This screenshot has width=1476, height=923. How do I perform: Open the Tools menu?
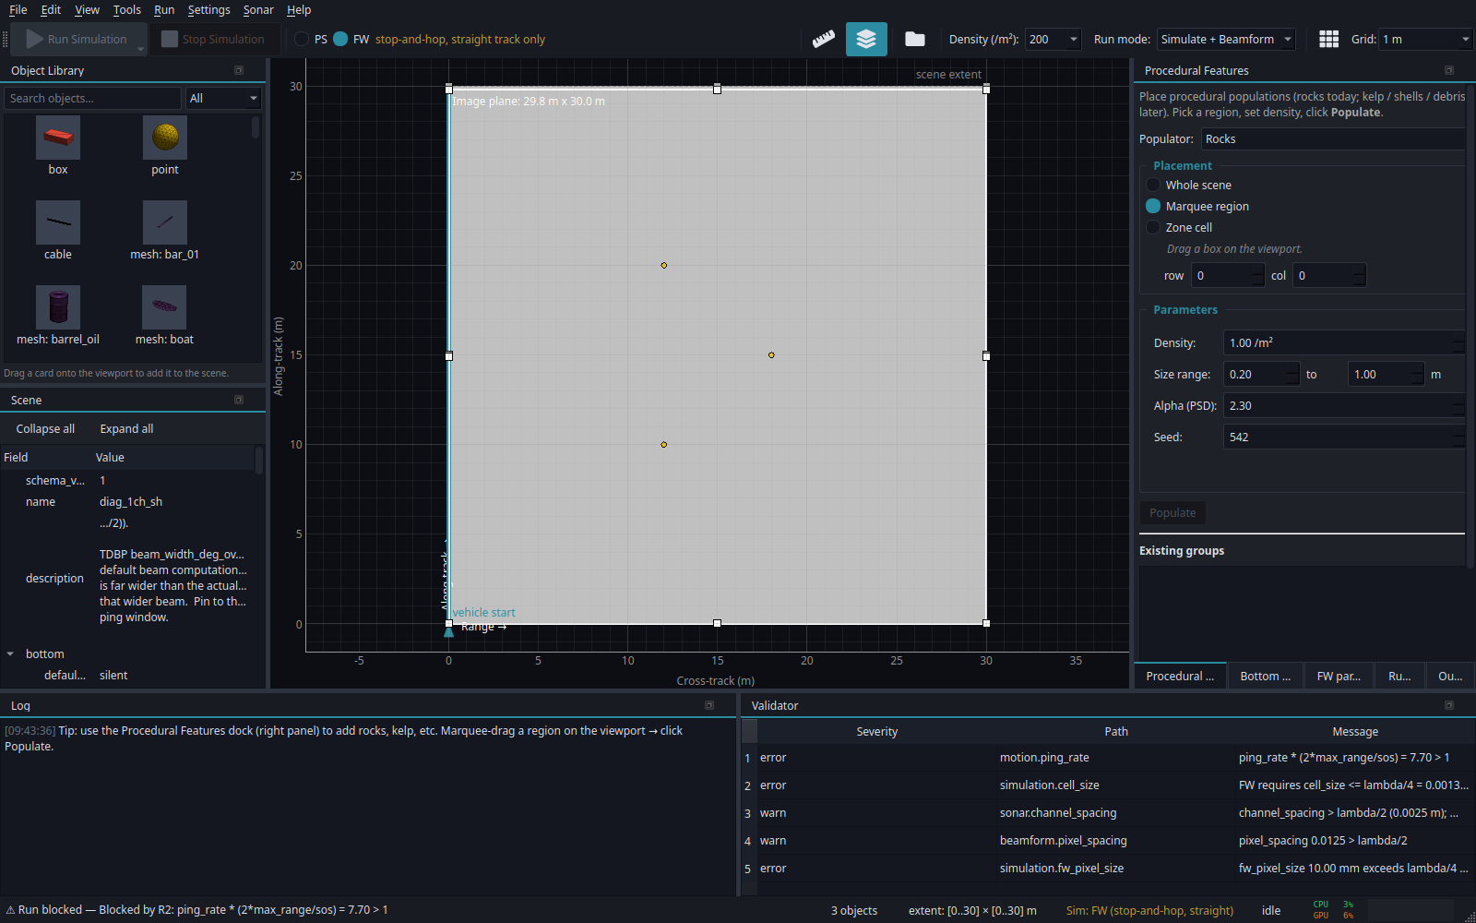point(127,9)
